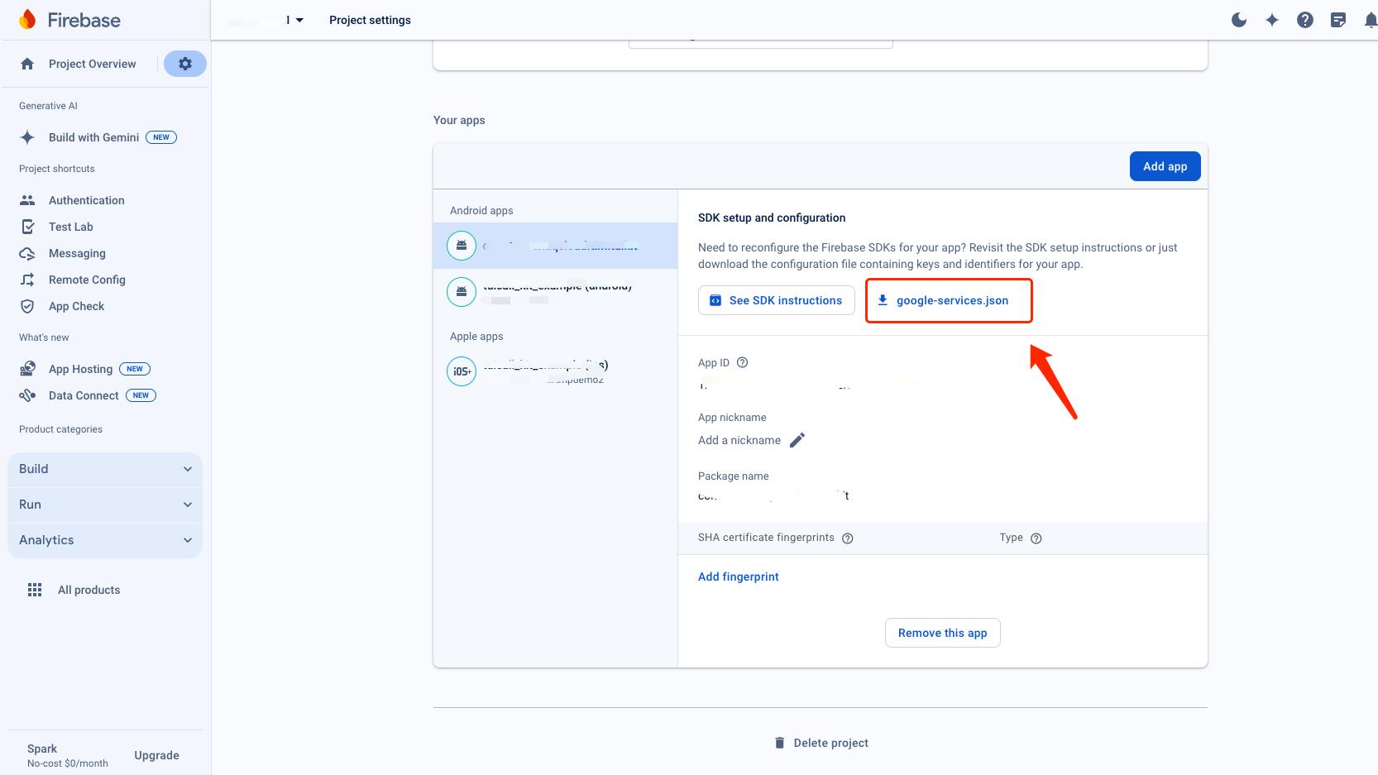
Task: Toggle dark mode moon icon
Action: [1239, 20]
